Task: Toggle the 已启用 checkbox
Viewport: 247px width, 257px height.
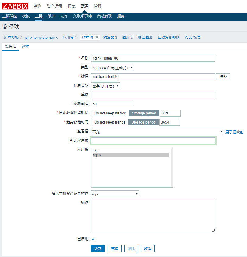Action: pos(93,239)
